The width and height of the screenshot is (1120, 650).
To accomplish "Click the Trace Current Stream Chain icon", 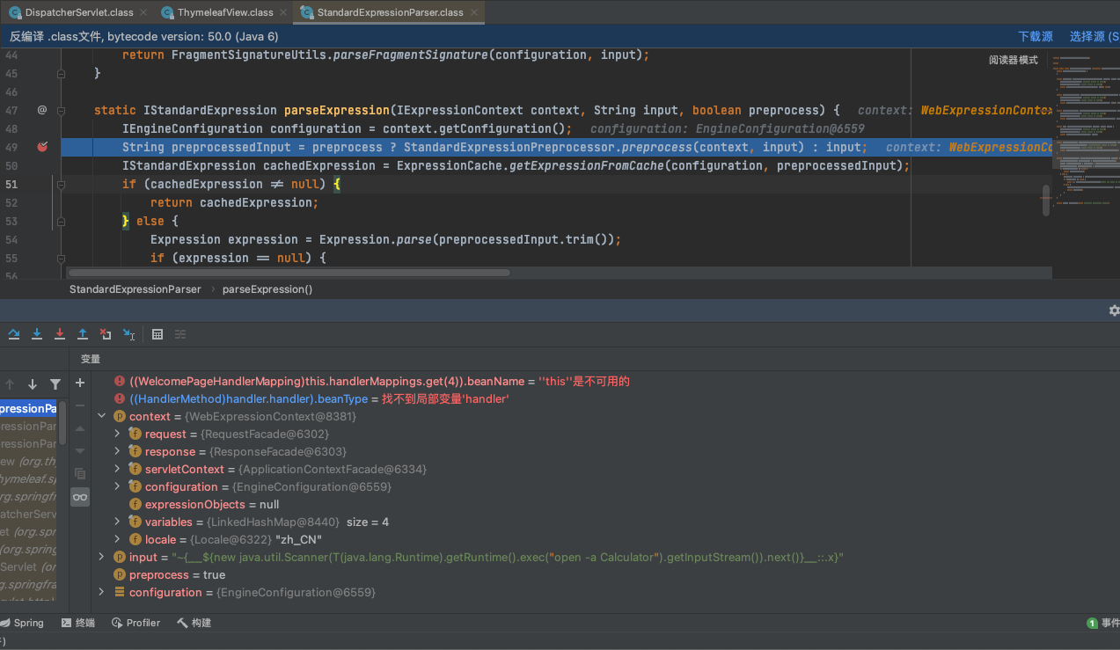I will click(180, 334).
